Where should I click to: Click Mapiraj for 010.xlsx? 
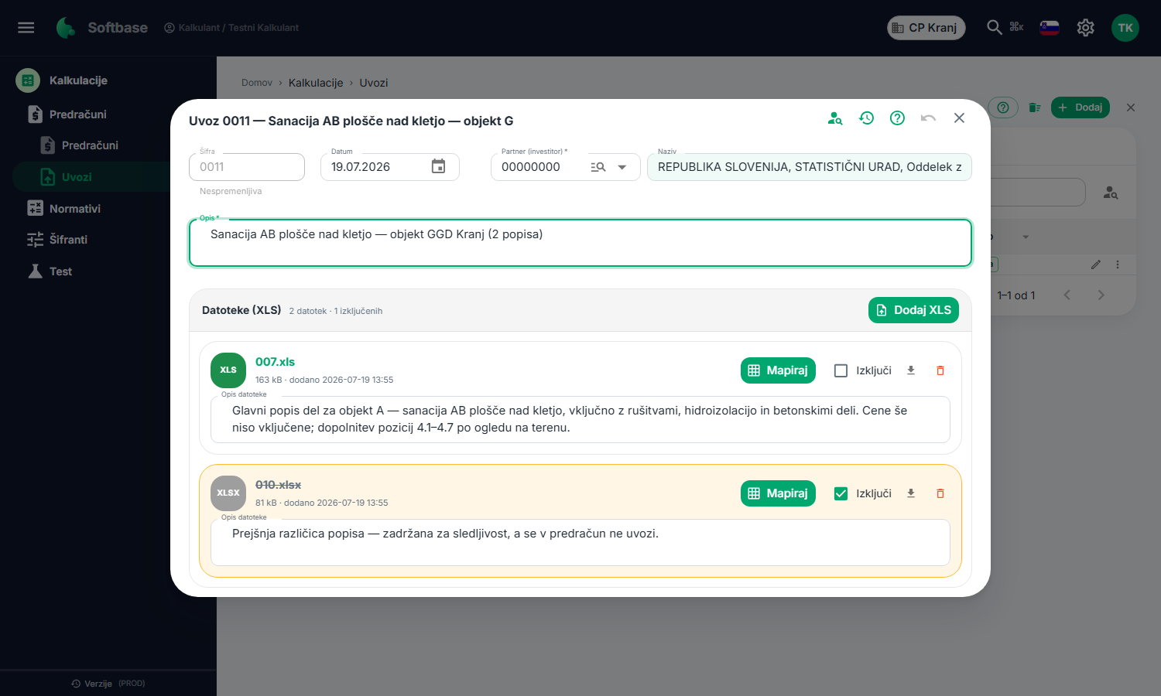click(x=778, y=493)
